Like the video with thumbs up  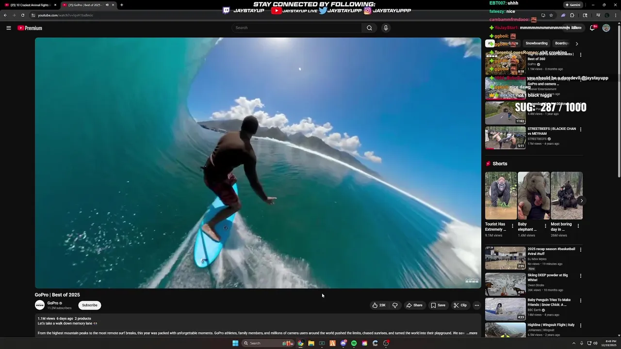[379, 305]
